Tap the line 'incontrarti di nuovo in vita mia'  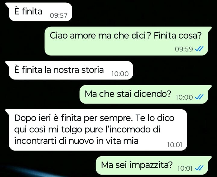pos(76,141)
